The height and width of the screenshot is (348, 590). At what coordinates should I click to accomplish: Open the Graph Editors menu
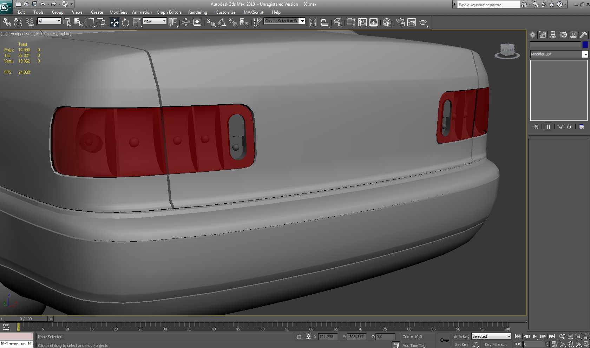click(x=169, y=12)
